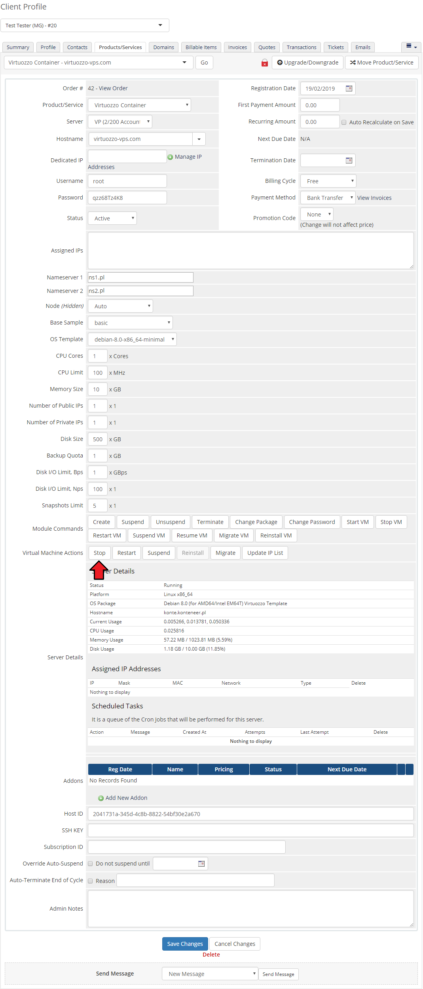The height and width of the screenshot is (989, 423).
Task: Click the Save Changes button
Action: [185, 944]
